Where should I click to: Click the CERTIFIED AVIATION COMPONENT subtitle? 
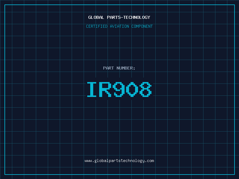point(119,26)
